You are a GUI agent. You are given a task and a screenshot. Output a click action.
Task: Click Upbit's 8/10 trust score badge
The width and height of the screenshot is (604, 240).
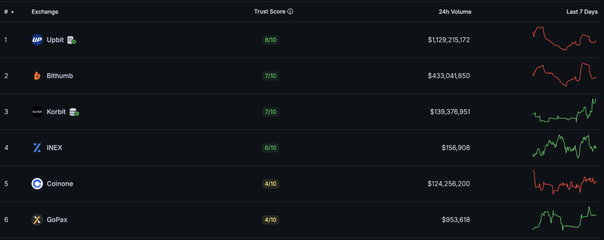tap(270, 40)
